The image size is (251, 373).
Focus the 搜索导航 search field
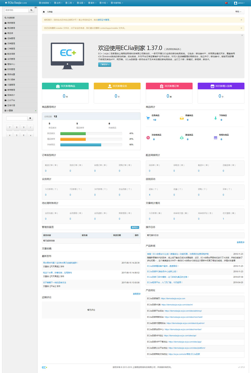pyautogui.click(x=17, y=10)
